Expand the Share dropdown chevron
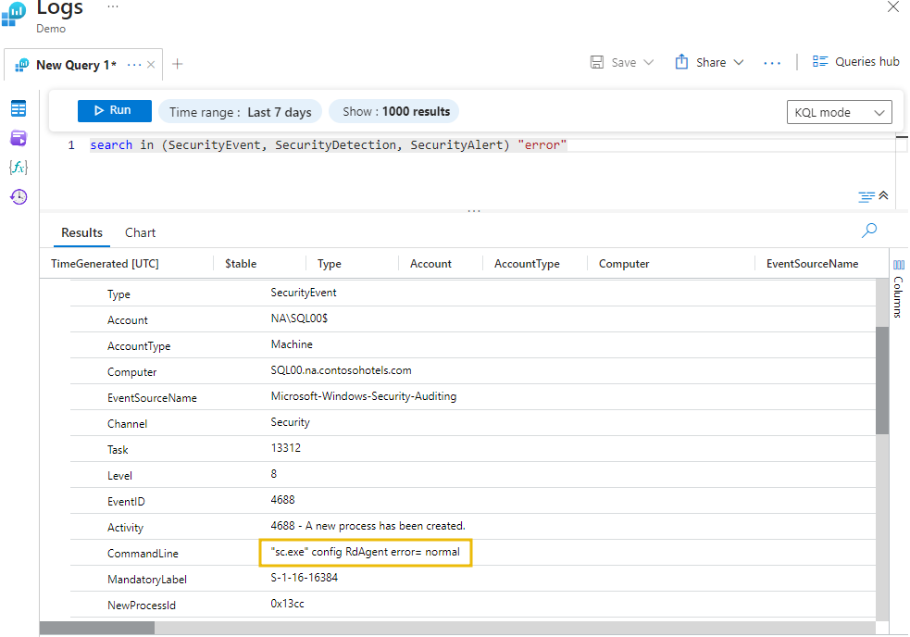Screen dimensions: 910x637 tap(738, 62)
